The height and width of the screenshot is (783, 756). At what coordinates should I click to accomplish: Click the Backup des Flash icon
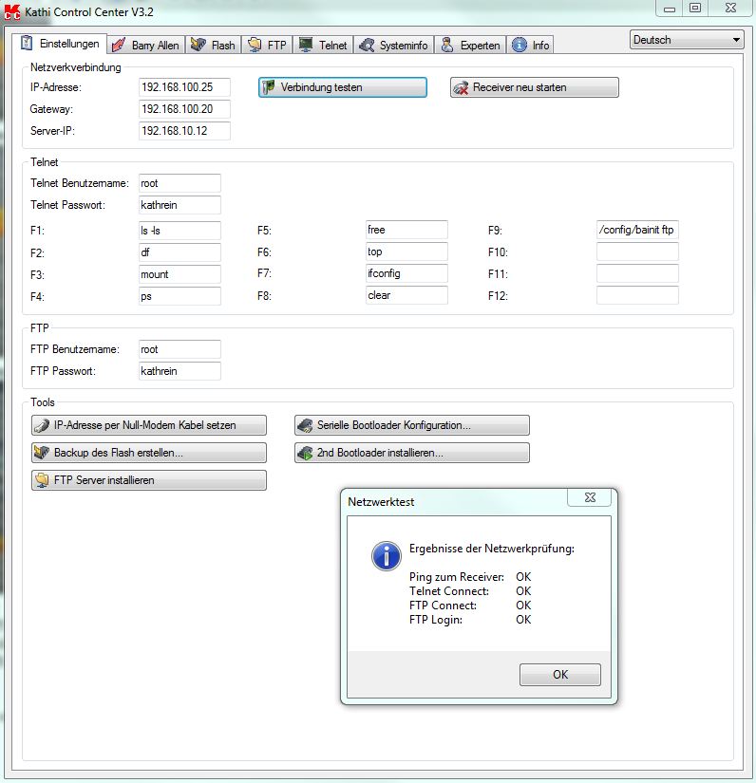(42, 453)
